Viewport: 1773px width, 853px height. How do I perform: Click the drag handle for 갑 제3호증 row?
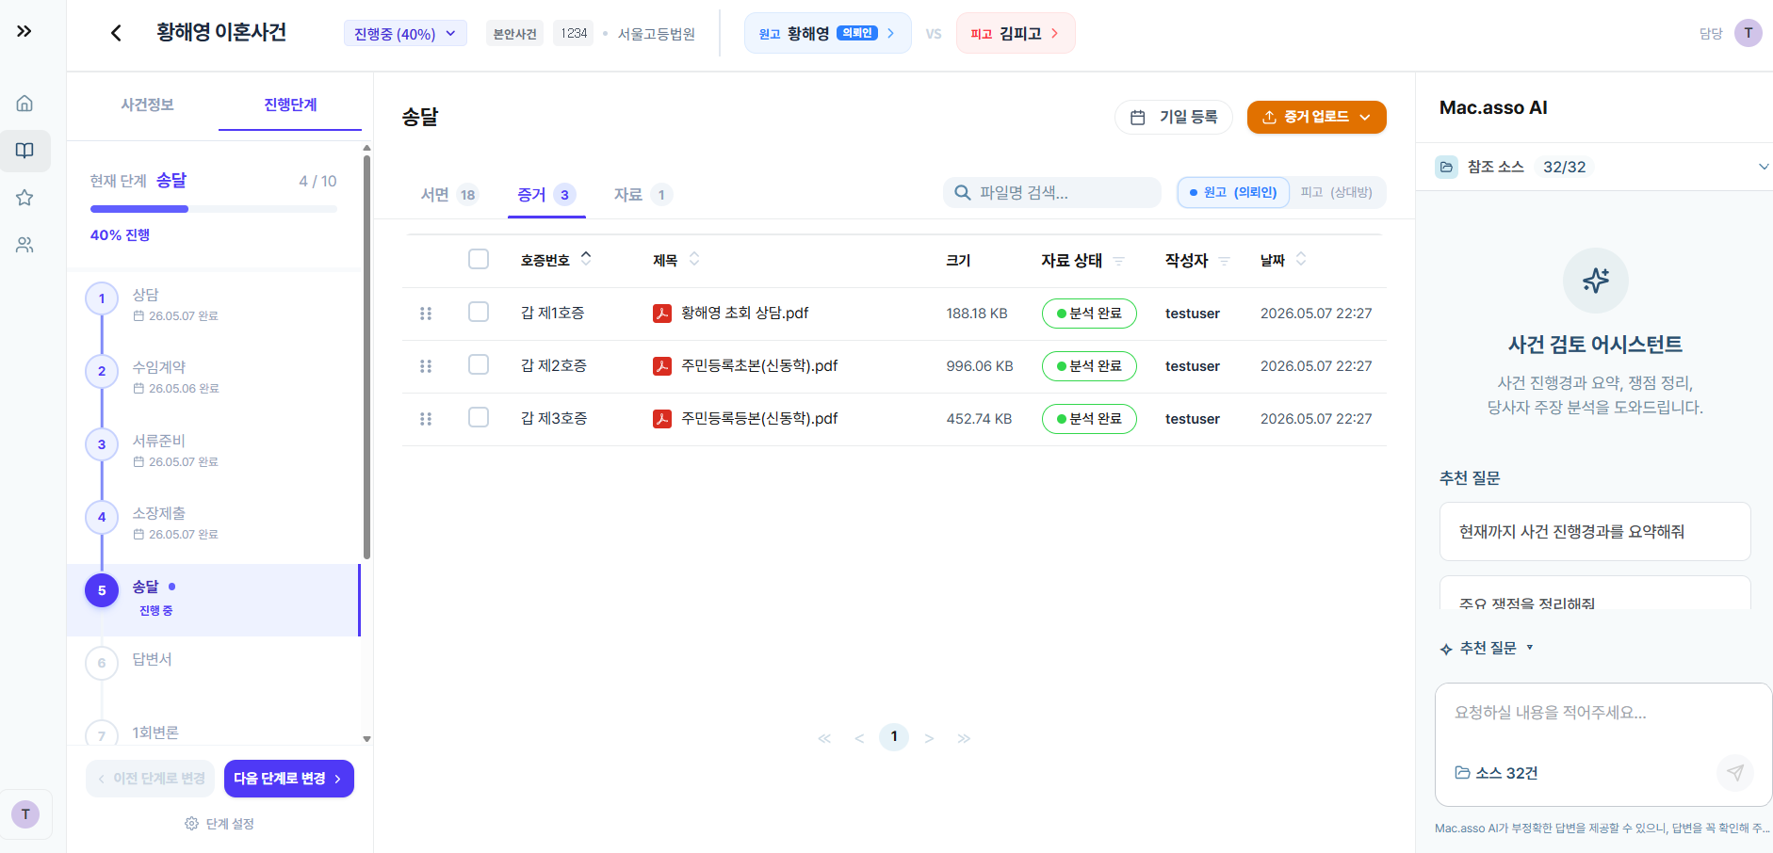click(426, 419)
